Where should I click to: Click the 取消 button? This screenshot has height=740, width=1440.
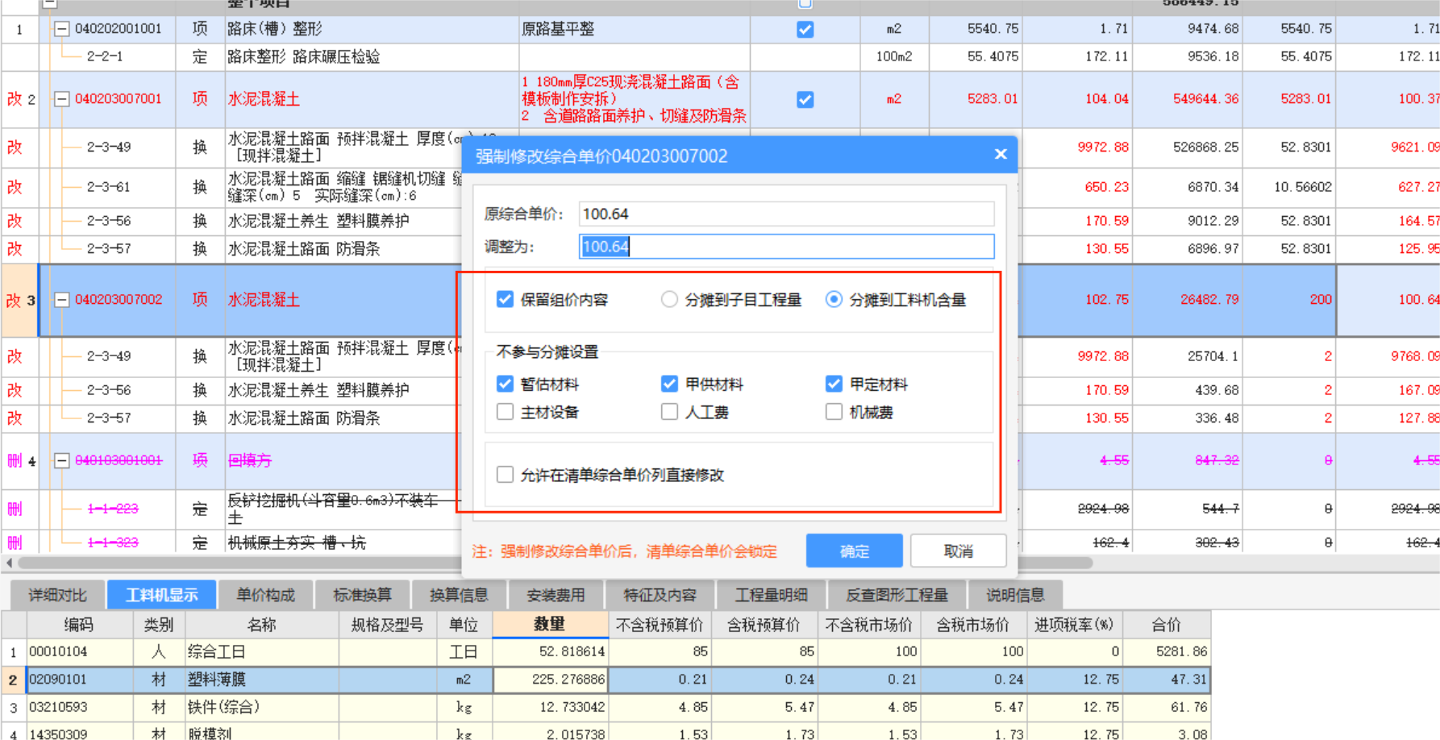click(x=959, y=551)
